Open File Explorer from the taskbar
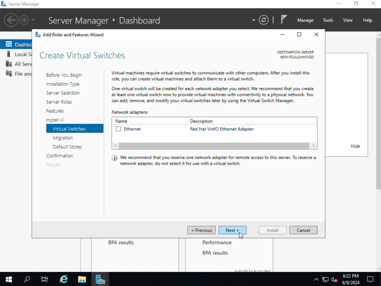This screenshot has width=381, height=286. [x=82, y=279]
